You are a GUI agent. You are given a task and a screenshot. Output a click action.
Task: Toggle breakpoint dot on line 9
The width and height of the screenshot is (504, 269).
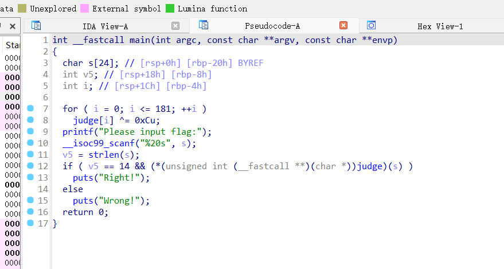(30, 131)
